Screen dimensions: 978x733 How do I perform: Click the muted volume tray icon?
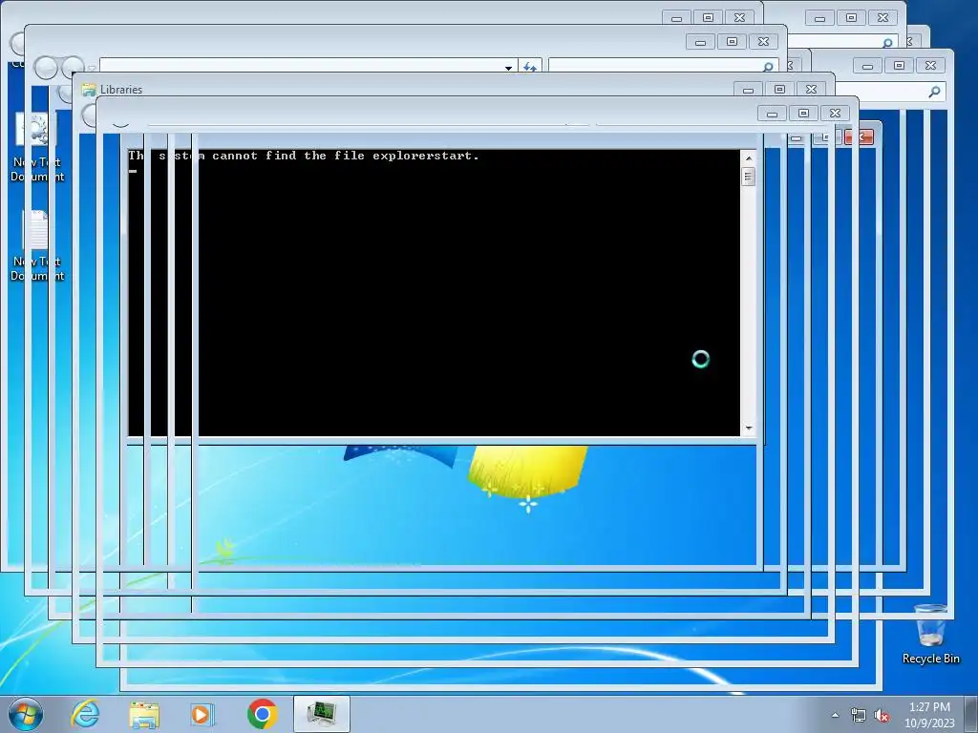click(x=882, y=716)
